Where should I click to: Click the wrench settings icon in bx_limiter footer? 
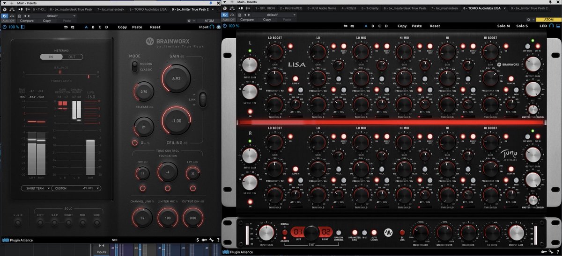coord(212,240)
